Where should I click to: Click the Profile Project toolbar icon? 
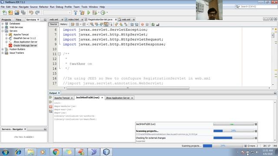103,13
